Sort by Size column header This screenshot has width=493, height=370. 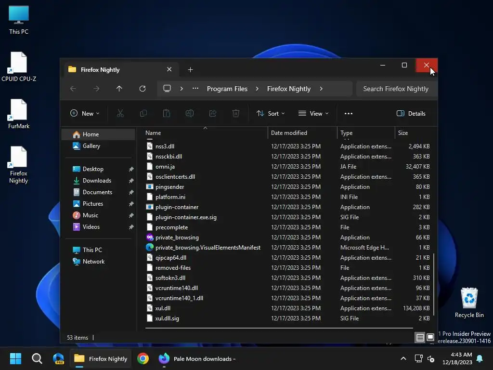coord(415,133)
